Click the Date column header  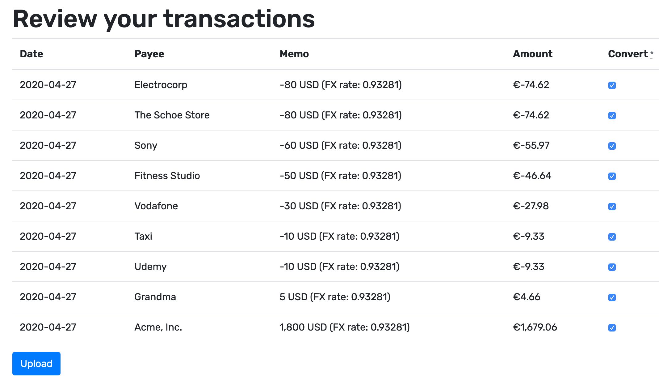tap(31, 54)
